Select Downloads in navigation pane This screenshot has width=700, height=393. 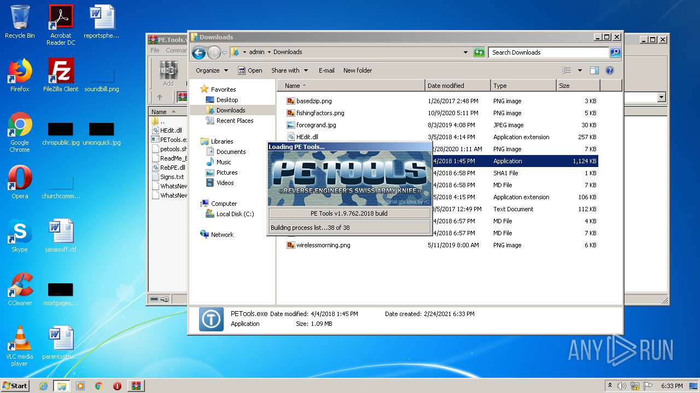coord(231,110)
